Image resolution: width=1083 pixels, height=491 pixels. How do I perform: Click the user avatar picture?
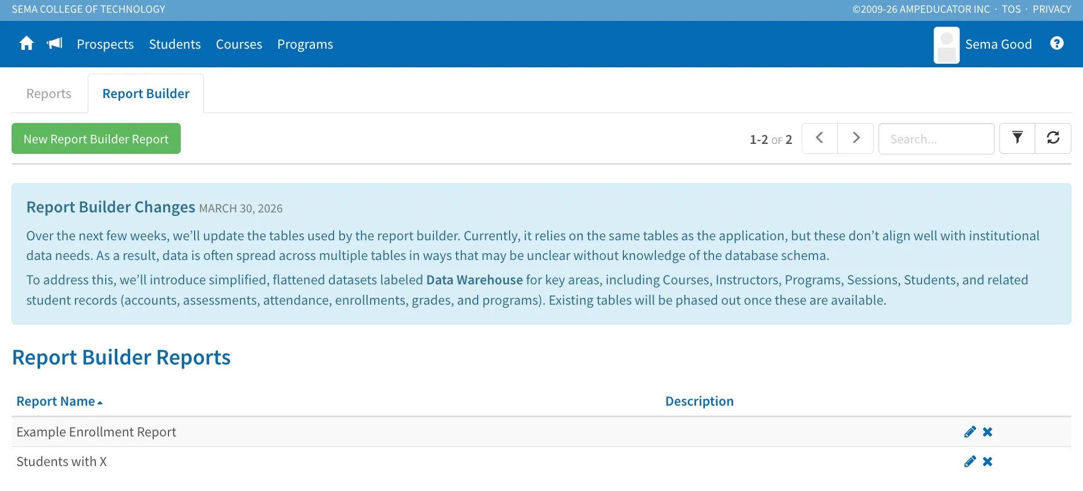pyautogui.click(x=946, y=45)
